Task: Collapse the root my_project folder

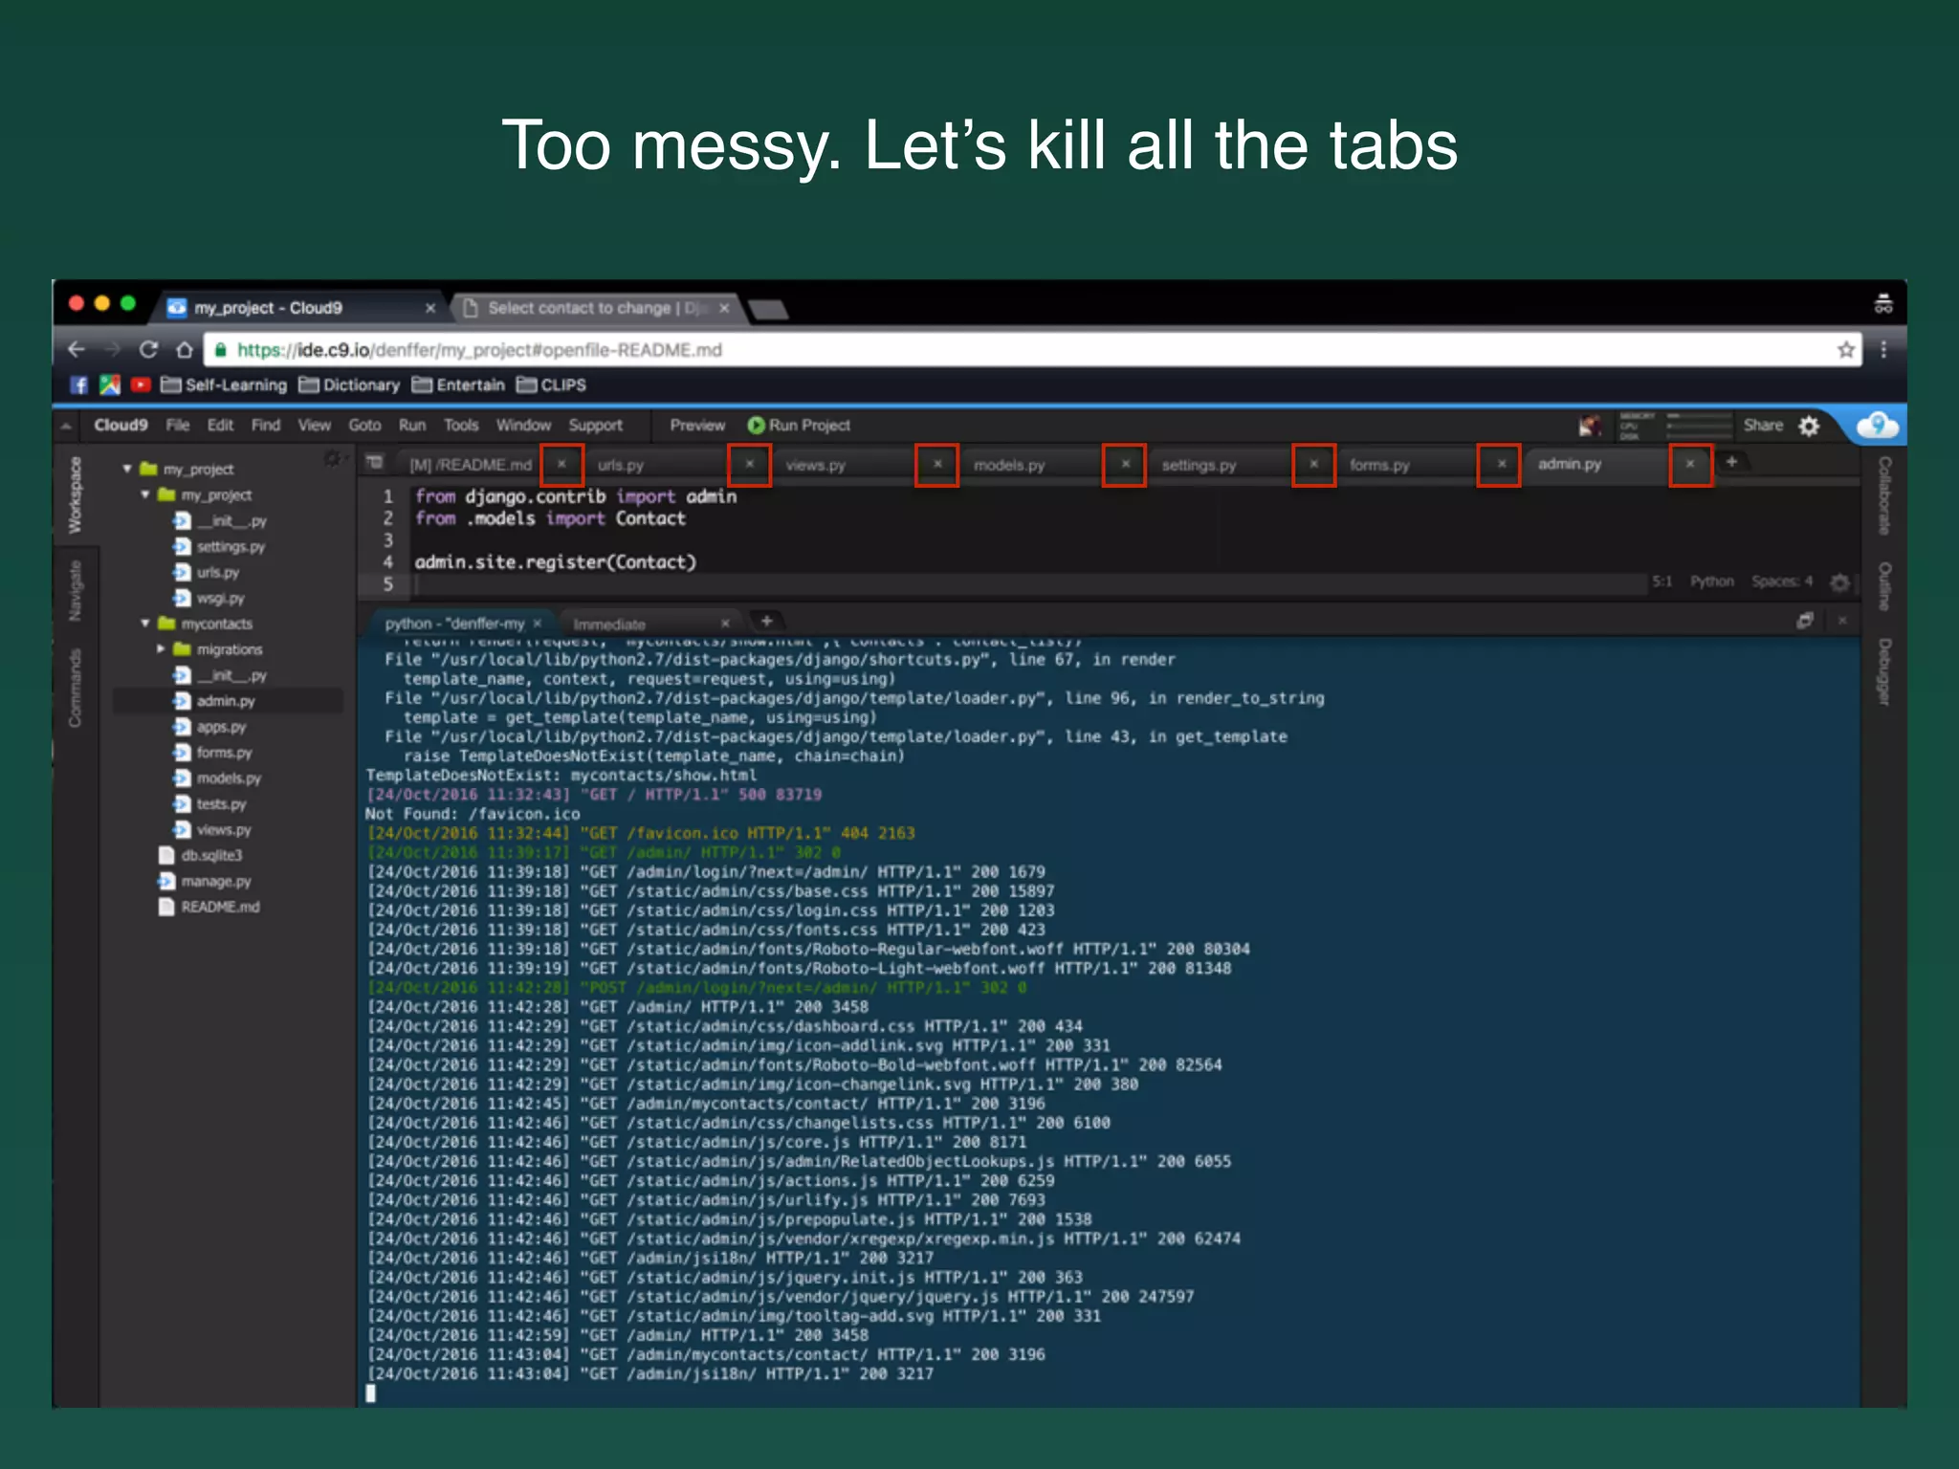Action: click(x=127, y=469)
